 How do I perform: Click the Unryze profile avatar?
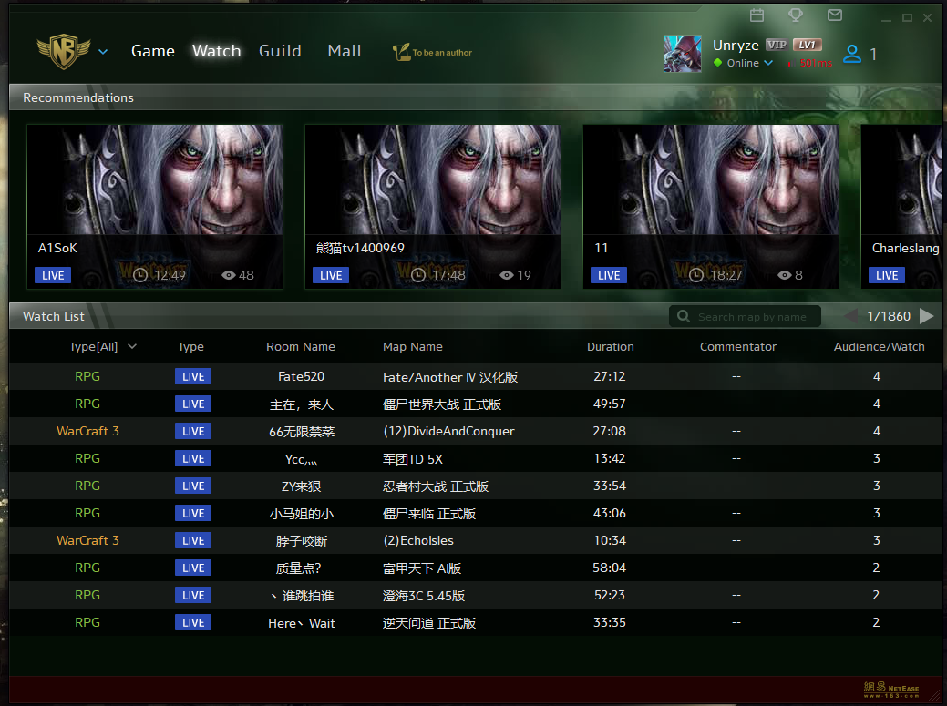click(683, 54)
